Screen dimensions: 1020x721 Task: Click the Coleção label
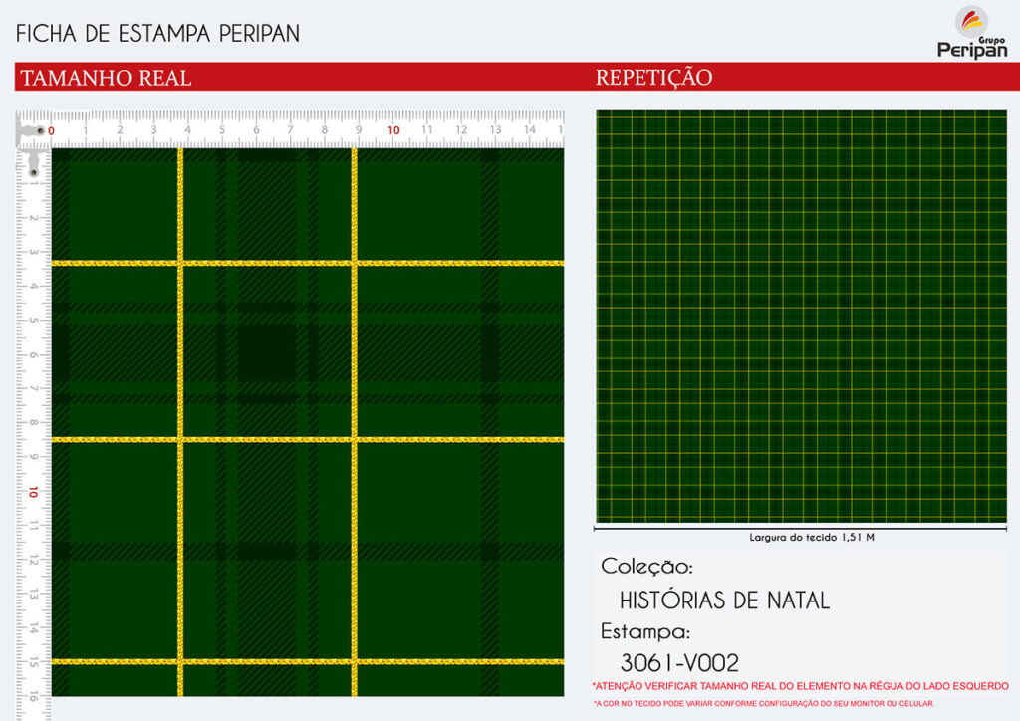[x=645, y=567]
